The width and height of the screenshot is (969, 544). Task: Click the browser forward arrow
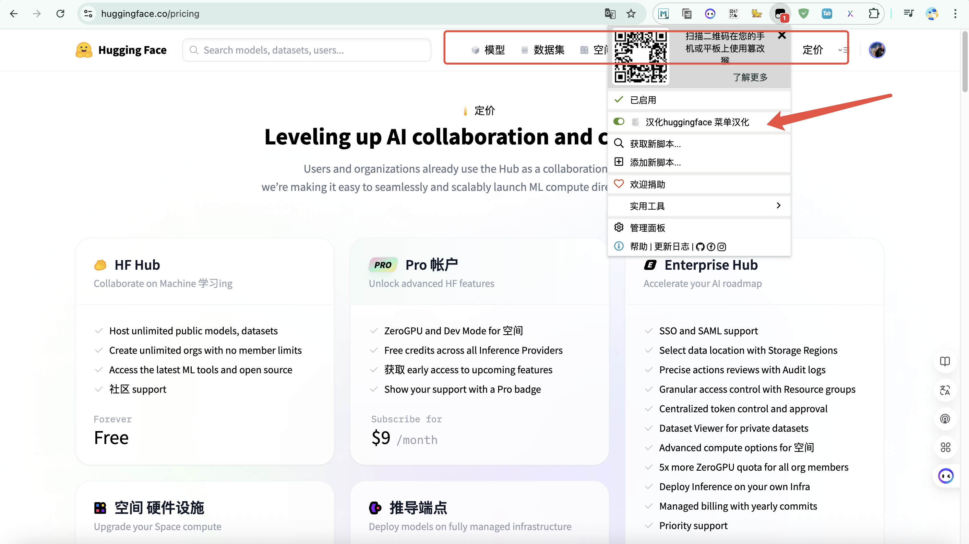click(37, 14)
